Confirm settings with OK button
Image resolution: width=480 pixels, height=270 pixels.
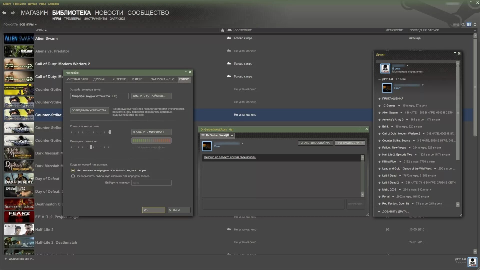point(153,210)
